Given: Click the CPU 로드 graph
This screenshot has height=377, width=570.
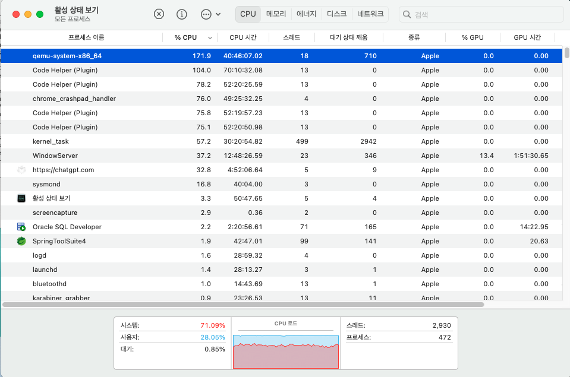Looking at the screenshot, I should point(286,351).
